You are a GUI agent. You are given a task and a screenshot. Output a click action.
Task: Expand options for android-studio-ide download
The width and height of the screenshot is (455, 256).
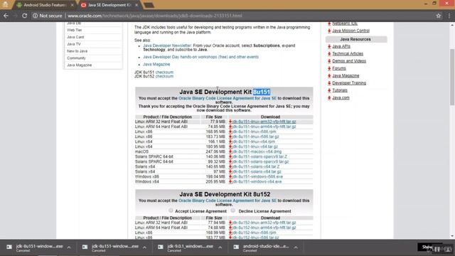pos(296,247)
